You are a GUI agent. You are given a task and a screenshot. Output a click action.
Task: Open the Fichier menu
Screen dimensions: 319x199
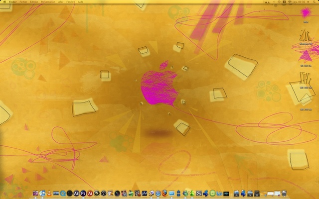point(23,2)
